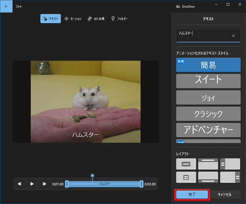246x204 pixels.
Task: Open the モーション tab
Action: pyautogui.click(x=73, y=19)
